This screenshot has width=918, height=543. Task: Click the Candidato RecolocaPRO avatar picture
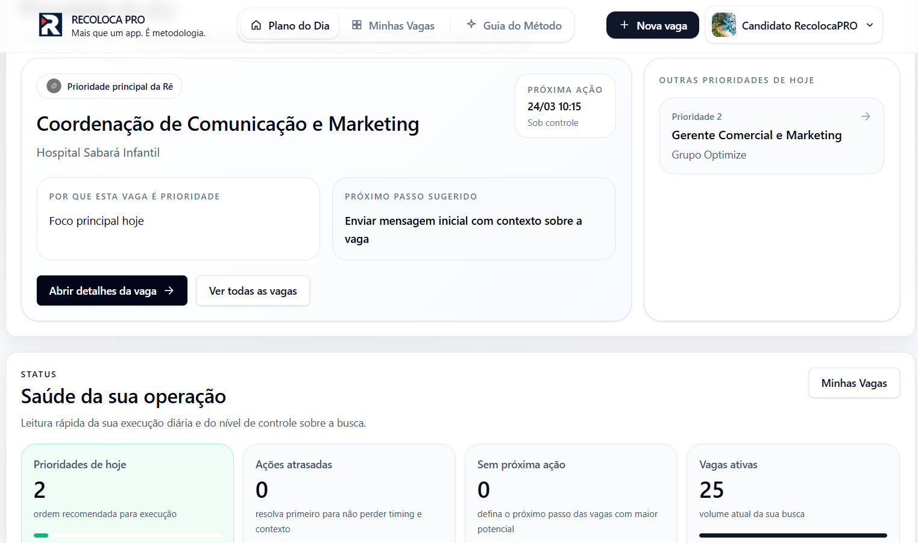[x=723, y=25]
